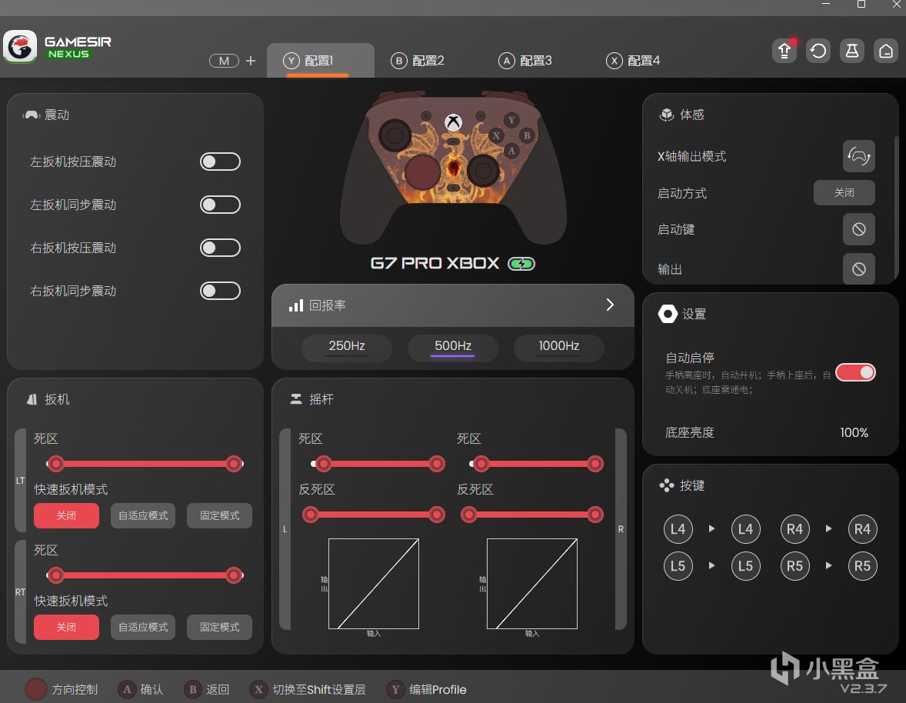Click arrow between R5 mappings
The image size is (906, 703).
coord(828,565)
